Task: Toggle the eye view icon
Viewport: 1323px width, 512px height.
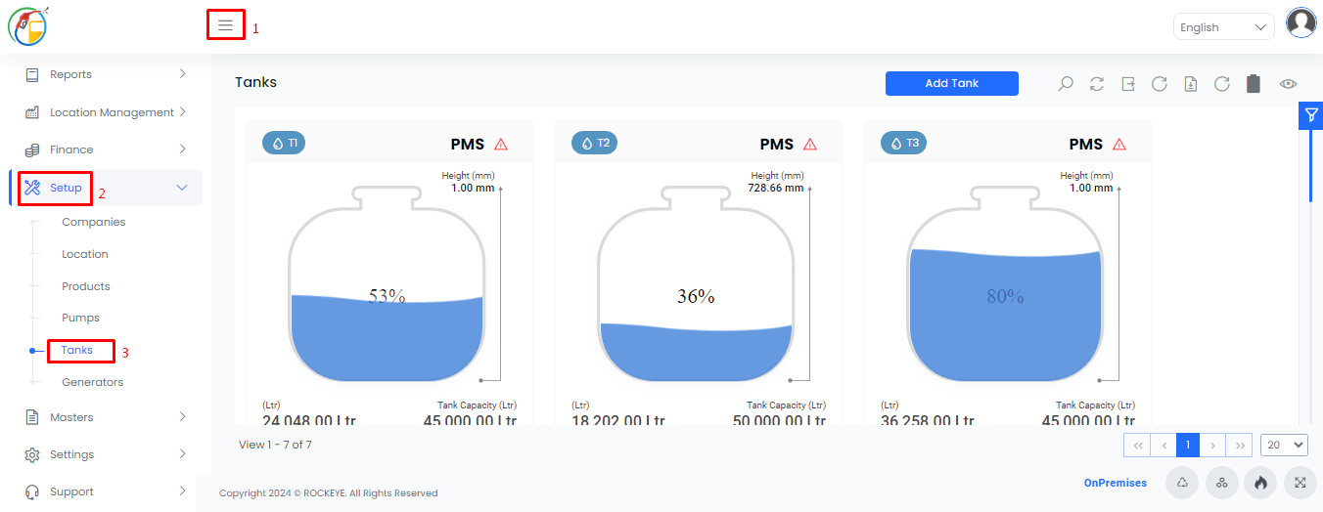Action: tap(1289, 84)
